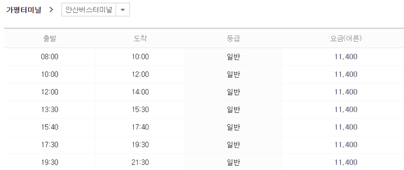The height and width of the screenshot is (170, 404).
Task: Click the 도착 column header
Action: tap(140, 39)
